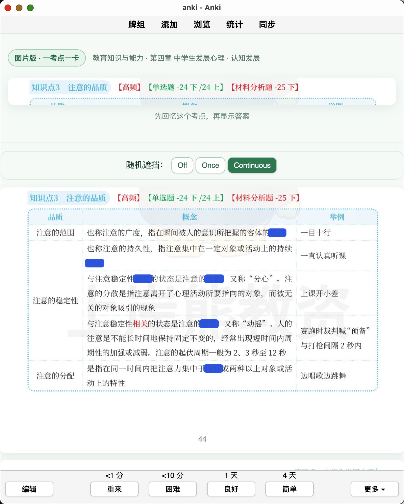Click the 概念 column header
The height and width of the screenshot is (504, 404).
189,217
